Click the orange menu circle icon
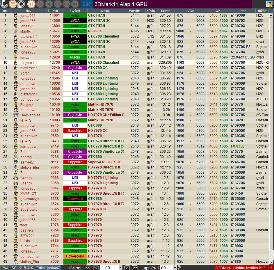The width and height of the screenshot is (274, 270). pos(13,4)
